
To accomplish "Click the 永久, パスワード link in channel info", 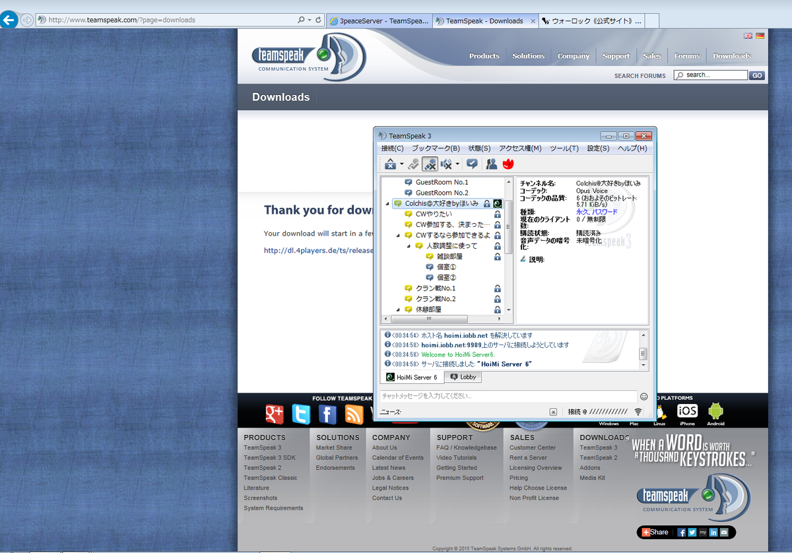I will pyautogui.click(x=597, y=212).
